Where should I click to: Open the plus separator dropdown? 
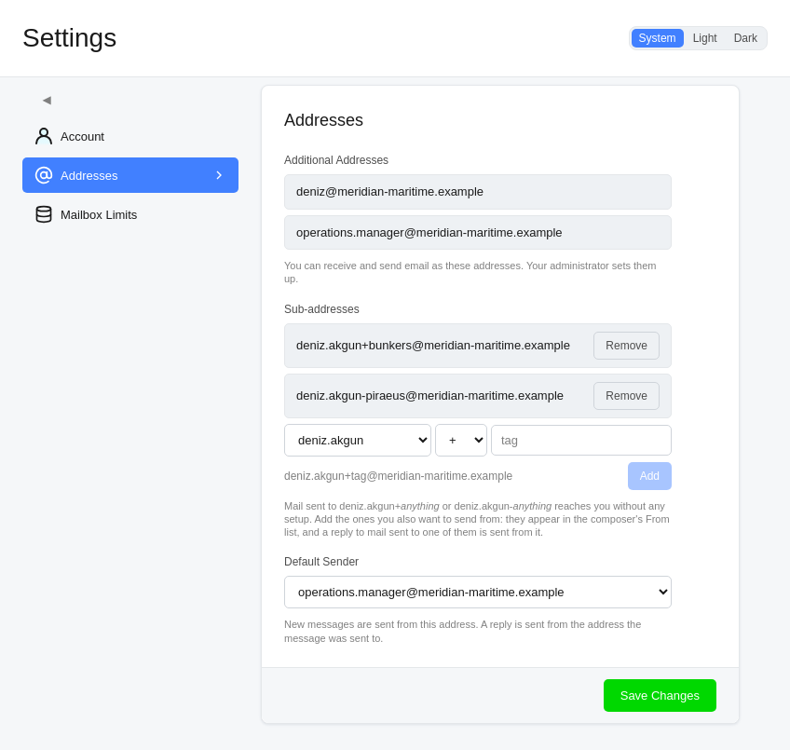[461, 440]
